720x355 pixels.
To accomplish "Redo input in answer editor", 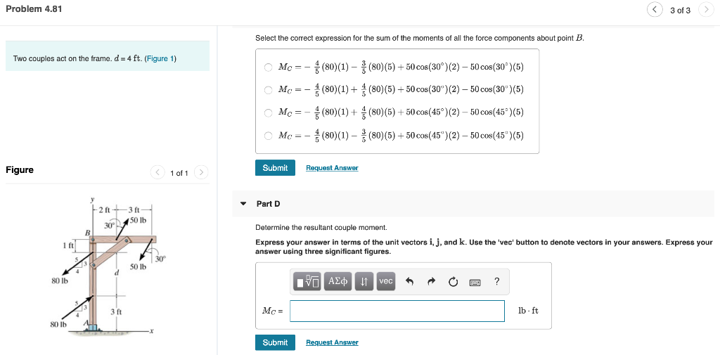I will (x=431, y=282).
